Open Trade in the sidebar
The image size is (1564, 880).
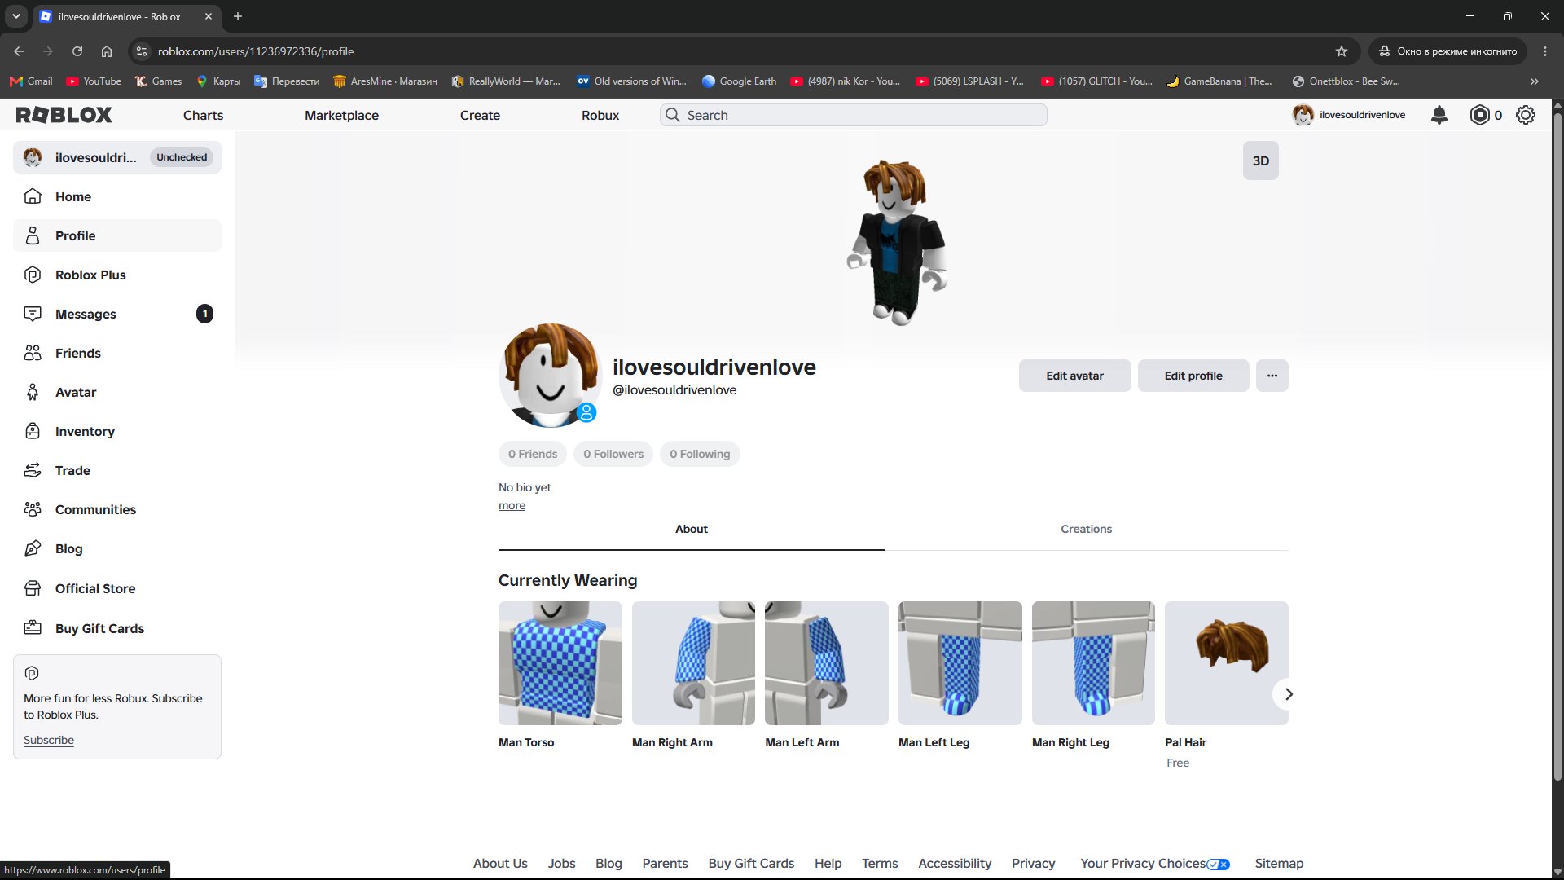(x=117, y=470)
